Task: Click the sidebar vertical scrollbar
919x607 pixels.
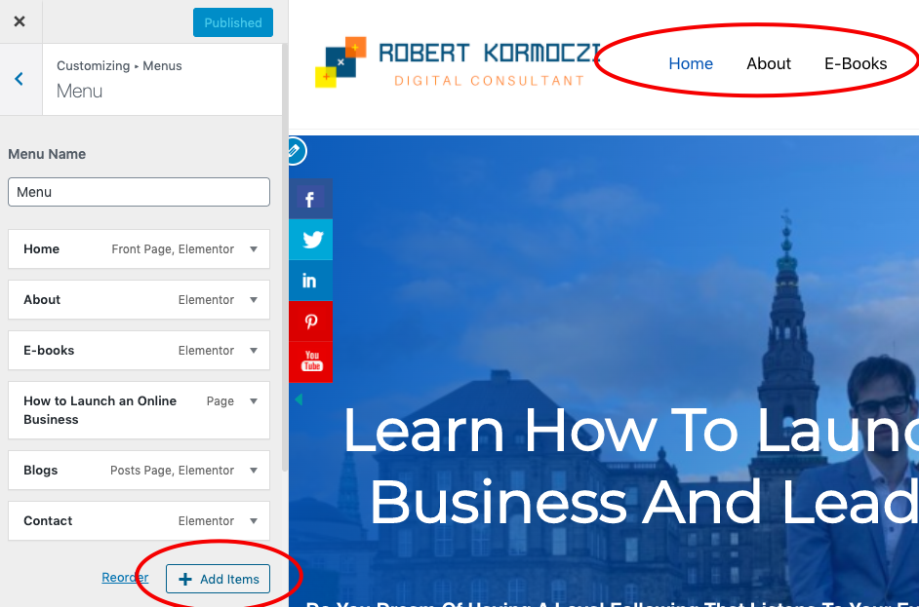Action: pos(285,257)
